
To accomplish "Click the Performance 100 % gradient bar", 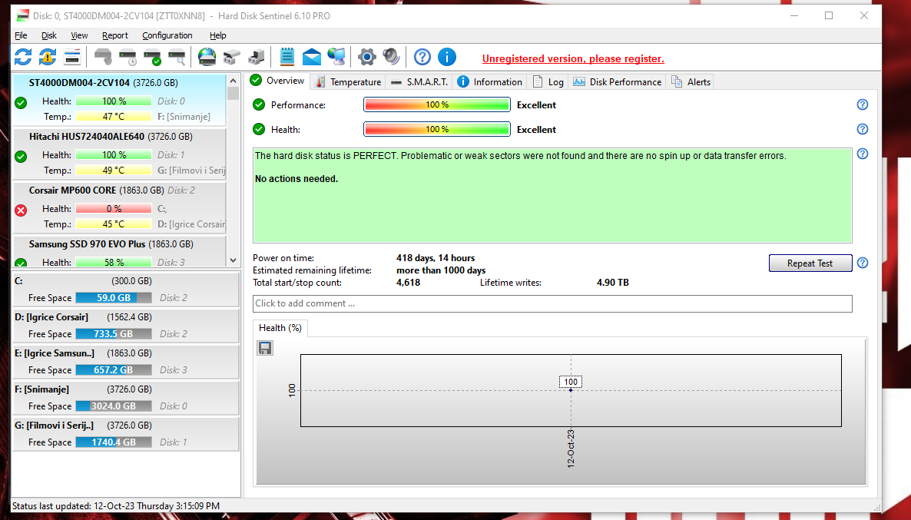I will pos(437,104).
